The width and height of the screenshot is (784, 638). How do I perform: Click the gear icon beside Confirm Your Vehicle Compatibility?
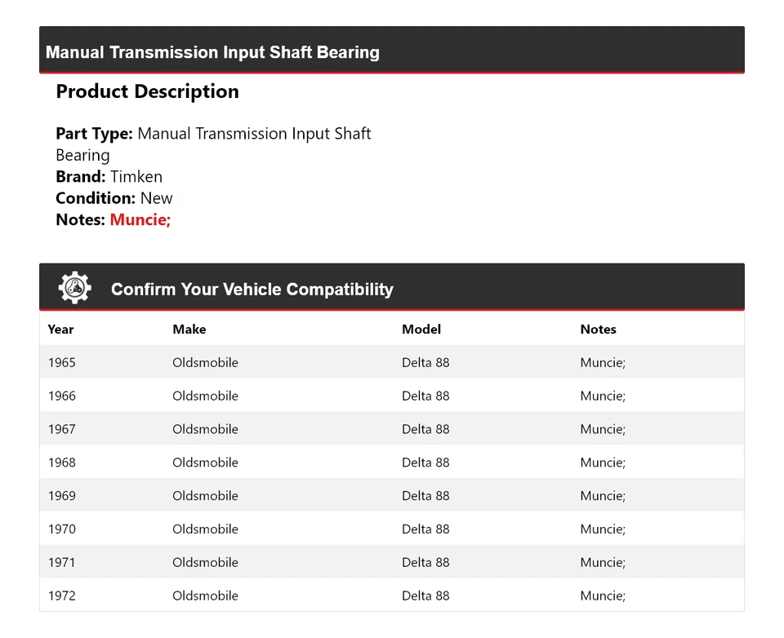(x=74, y=288)
